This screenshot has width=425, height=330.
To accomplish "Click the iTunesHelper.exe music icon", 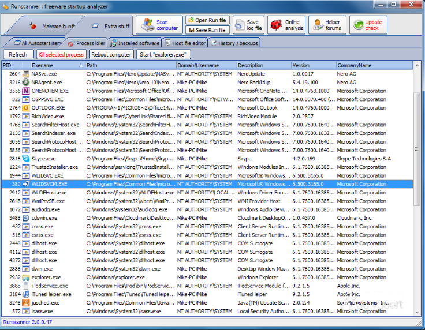I will pos(26,294).
